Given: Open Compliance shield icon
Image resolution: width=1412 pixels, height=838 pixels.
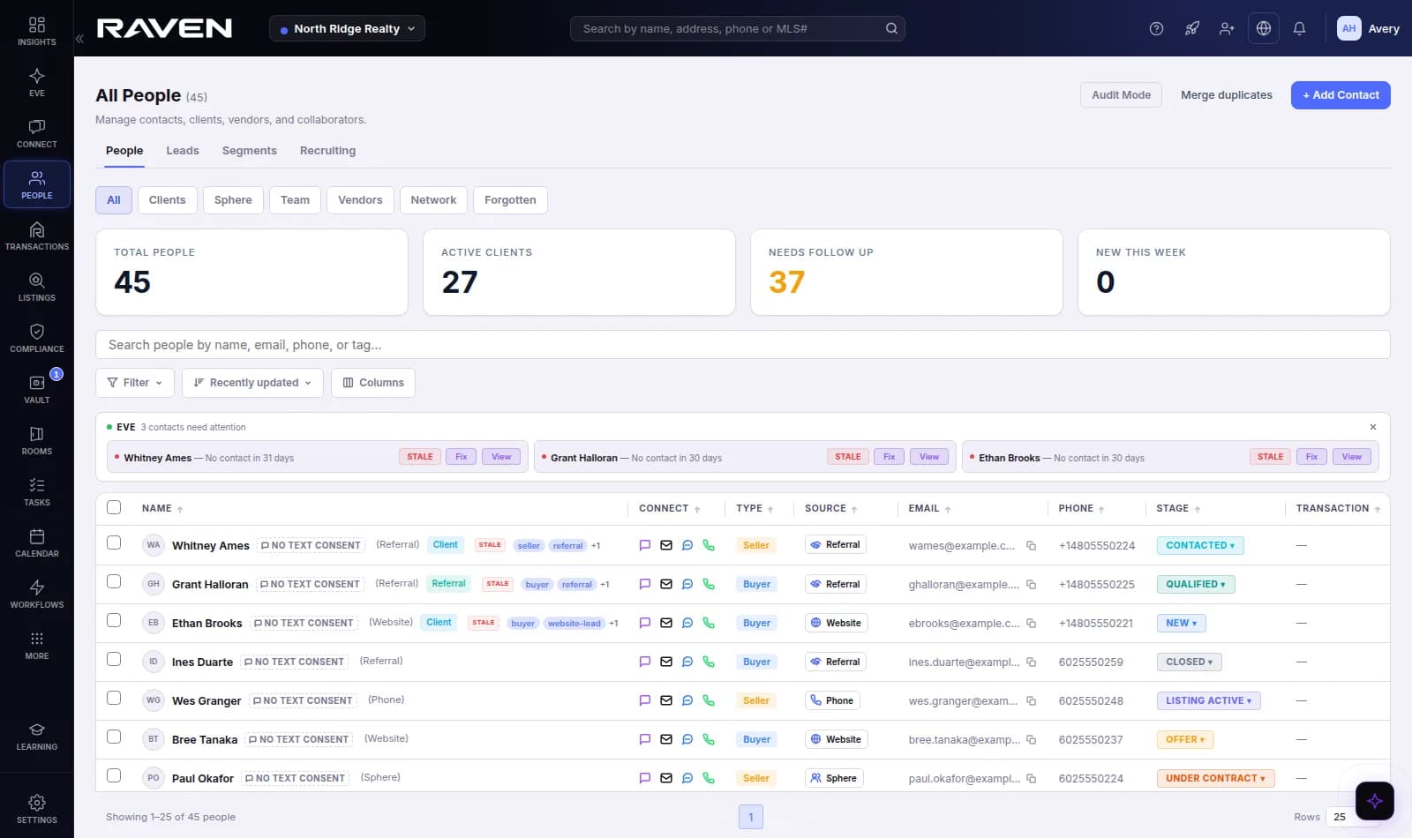Looking at the screenshot, I should coord(36,338).
